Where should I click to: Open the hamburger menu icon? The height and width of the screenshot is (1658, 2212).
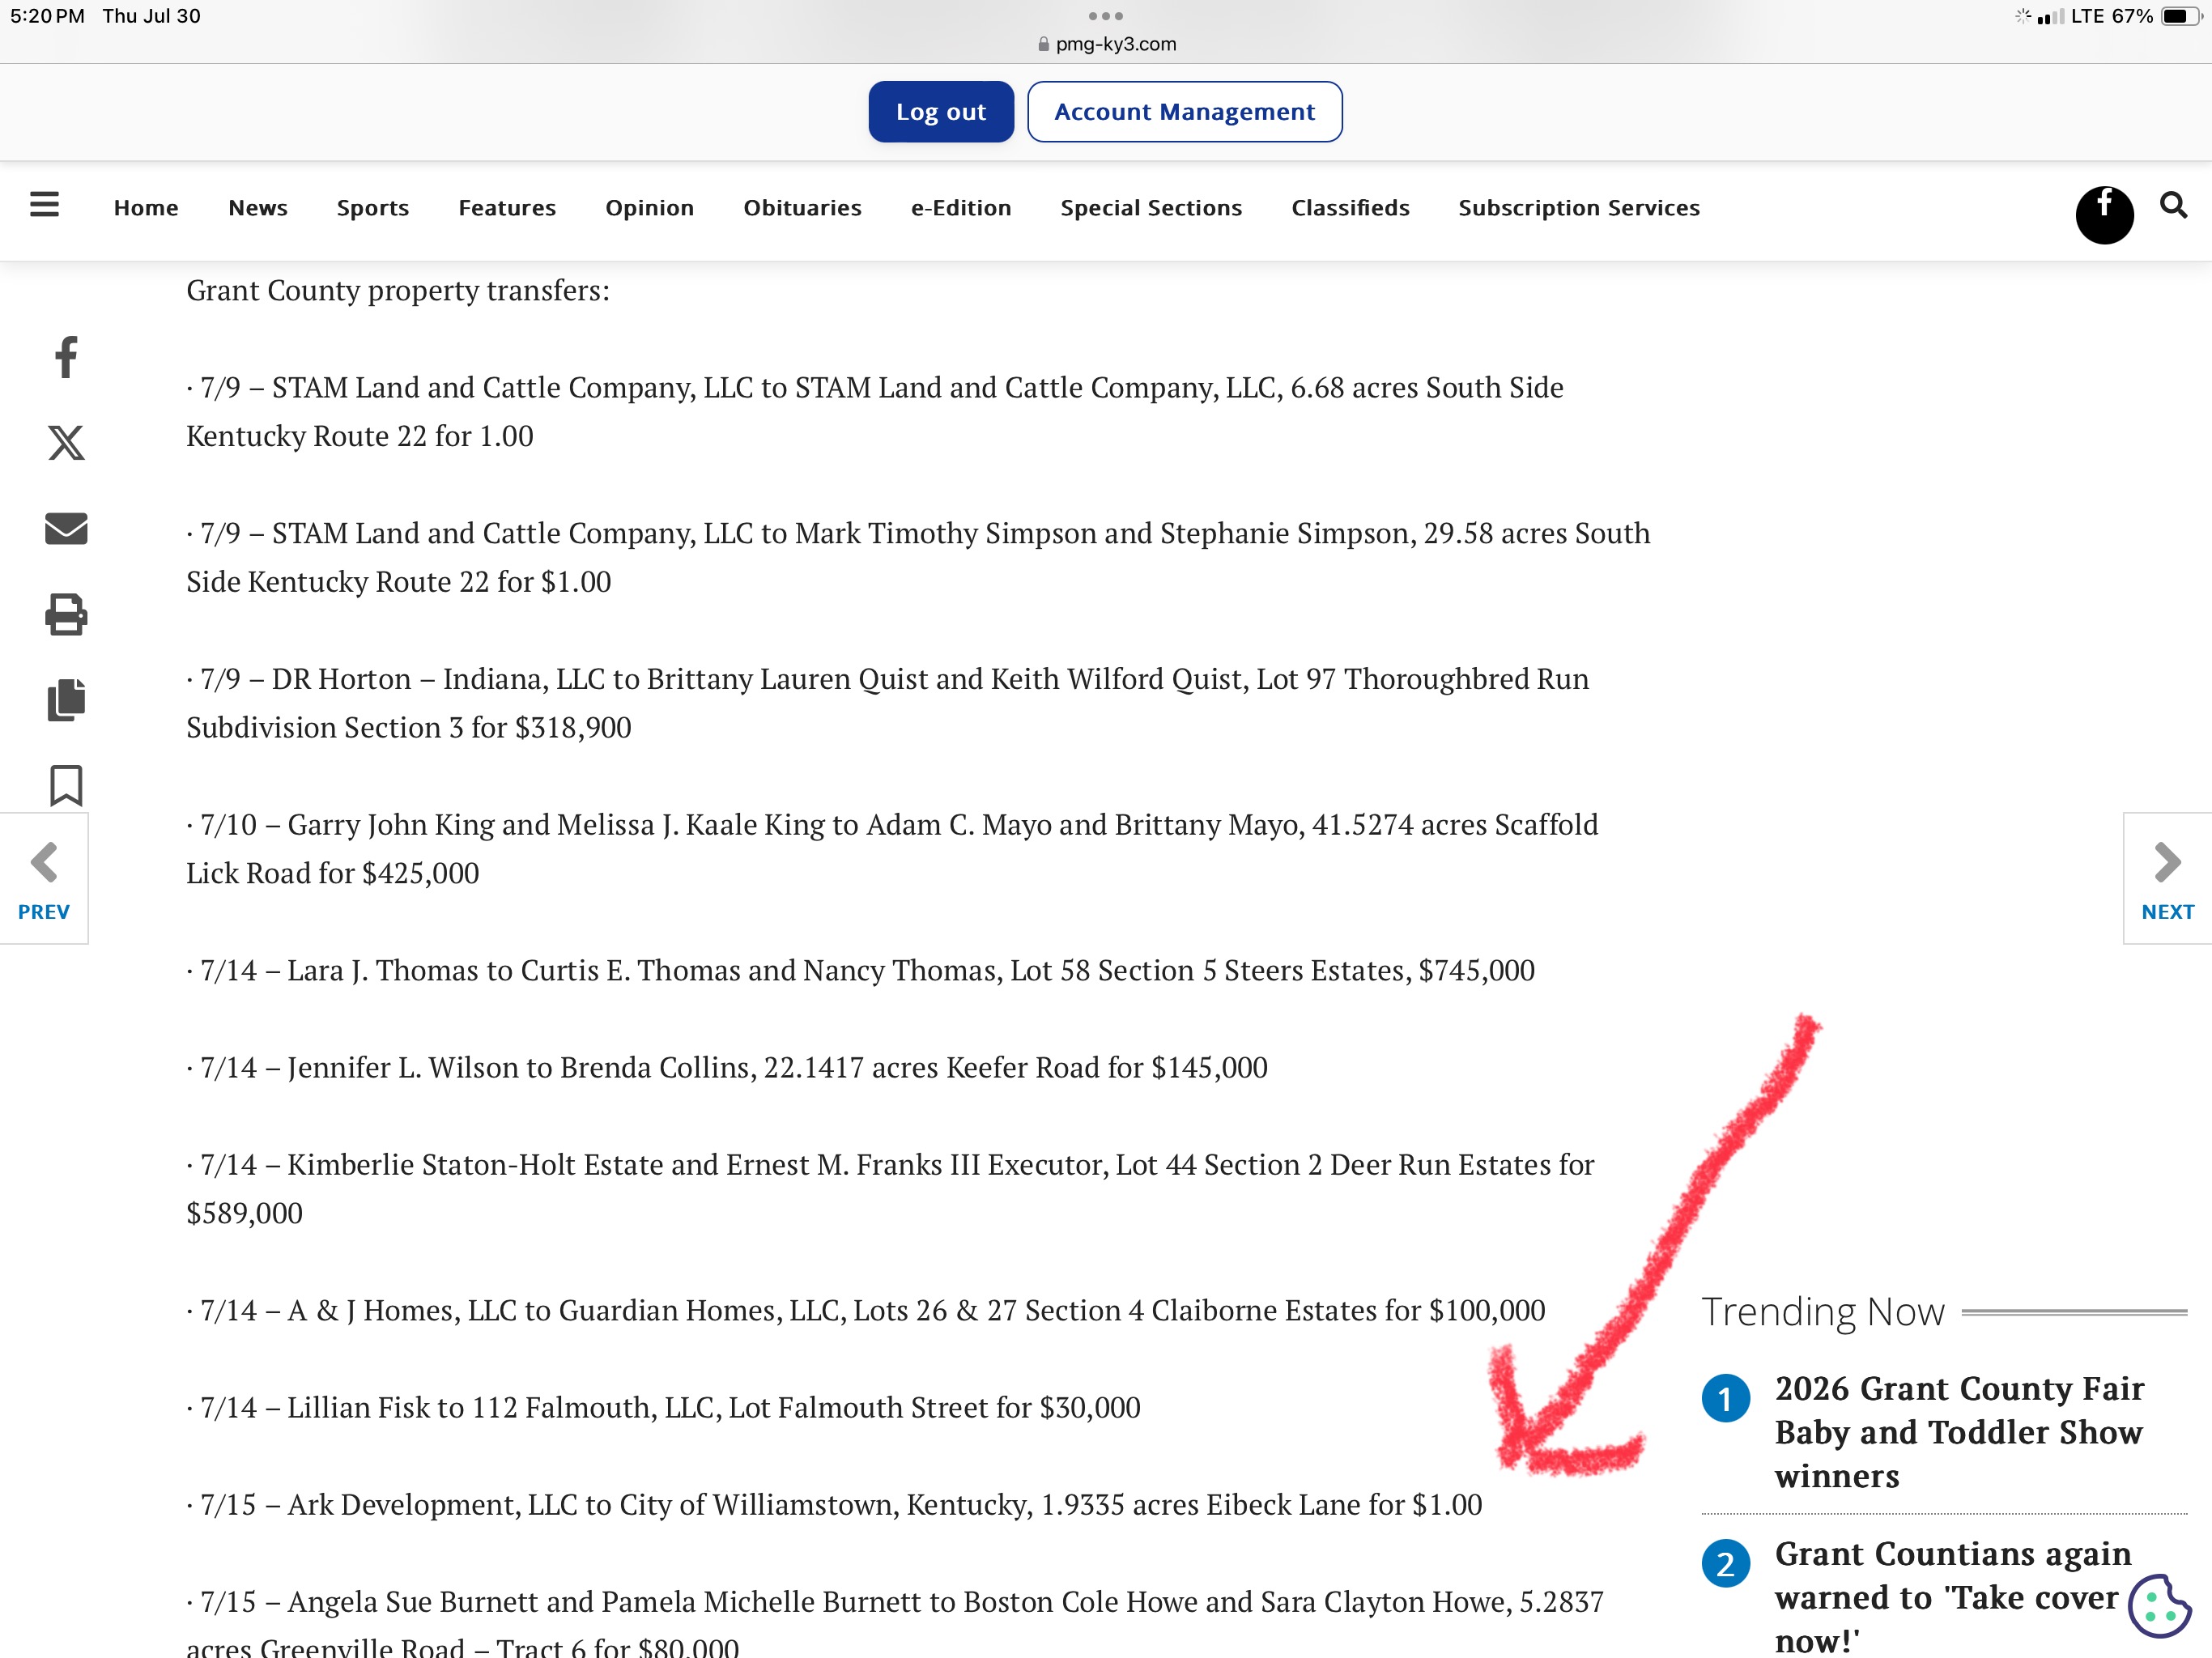pyautogui.click(x=44, y=206)
